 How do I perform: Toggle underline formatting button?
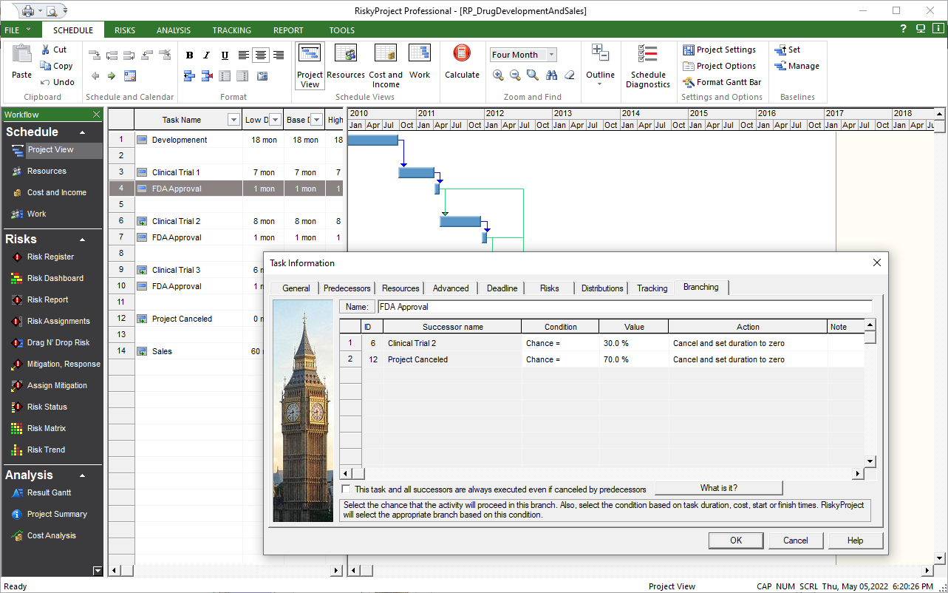coord(225,55)
